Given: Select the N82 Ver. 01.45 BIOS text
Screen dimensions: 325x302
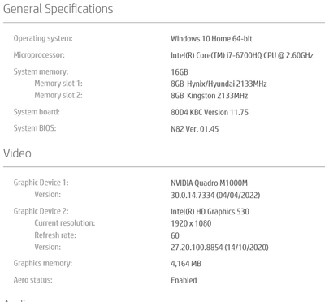Looking at the screenshot, I should pos(194,129).
